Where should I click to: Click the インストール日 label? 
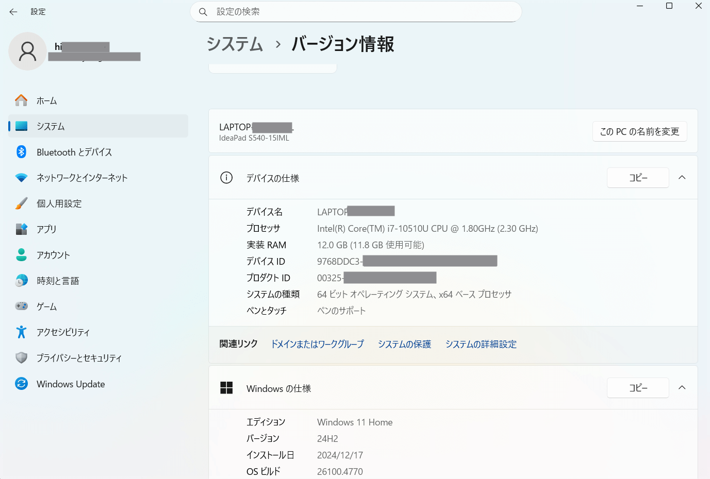(270, 455)
